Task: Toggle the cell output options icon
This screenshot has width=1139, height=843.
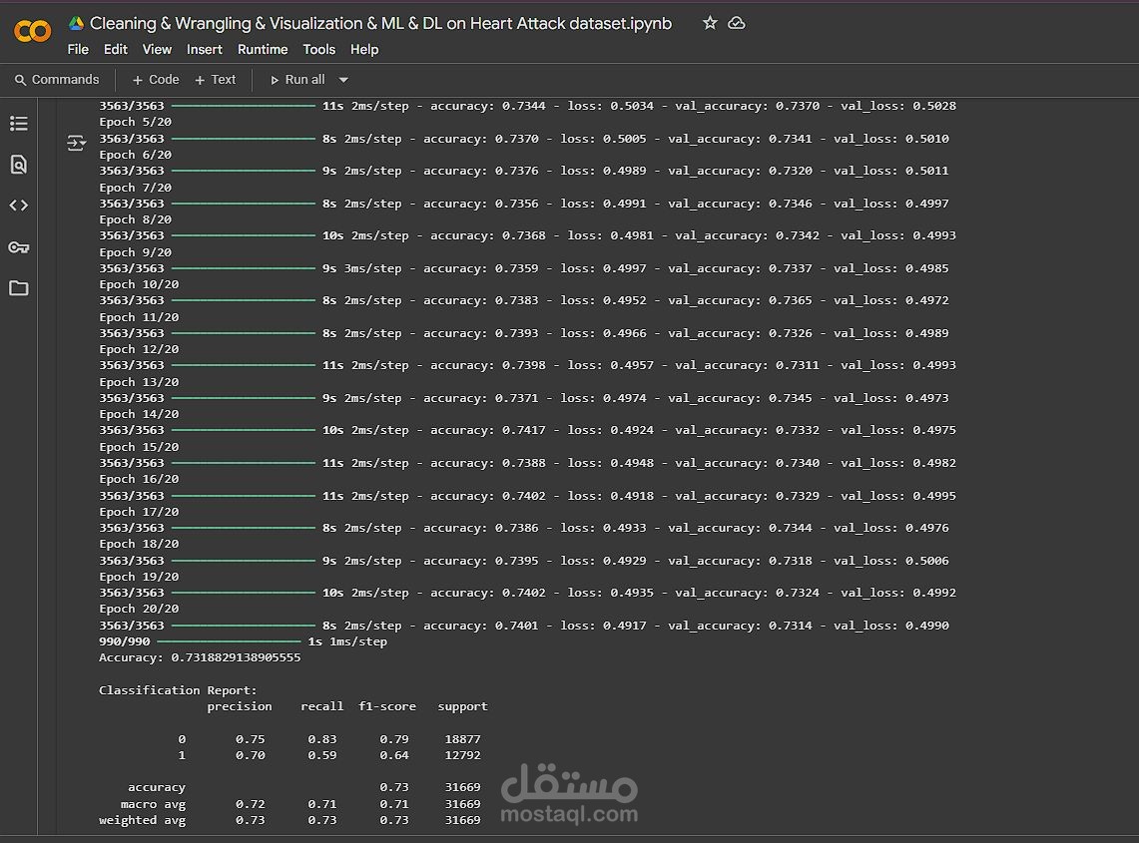Action: [76, 143]
